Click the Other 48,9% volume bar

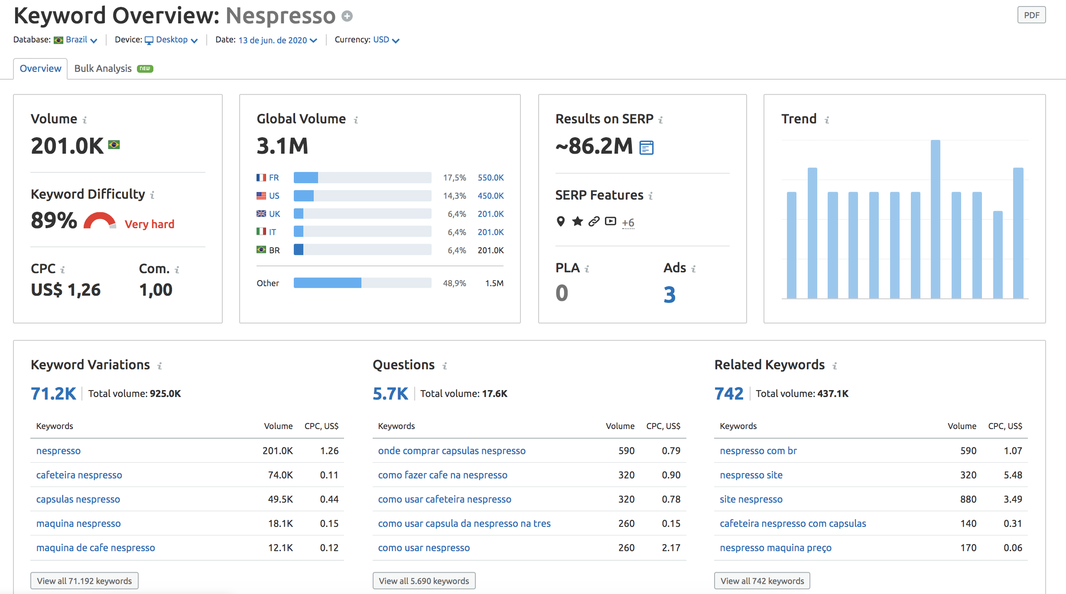pos(362,283)
